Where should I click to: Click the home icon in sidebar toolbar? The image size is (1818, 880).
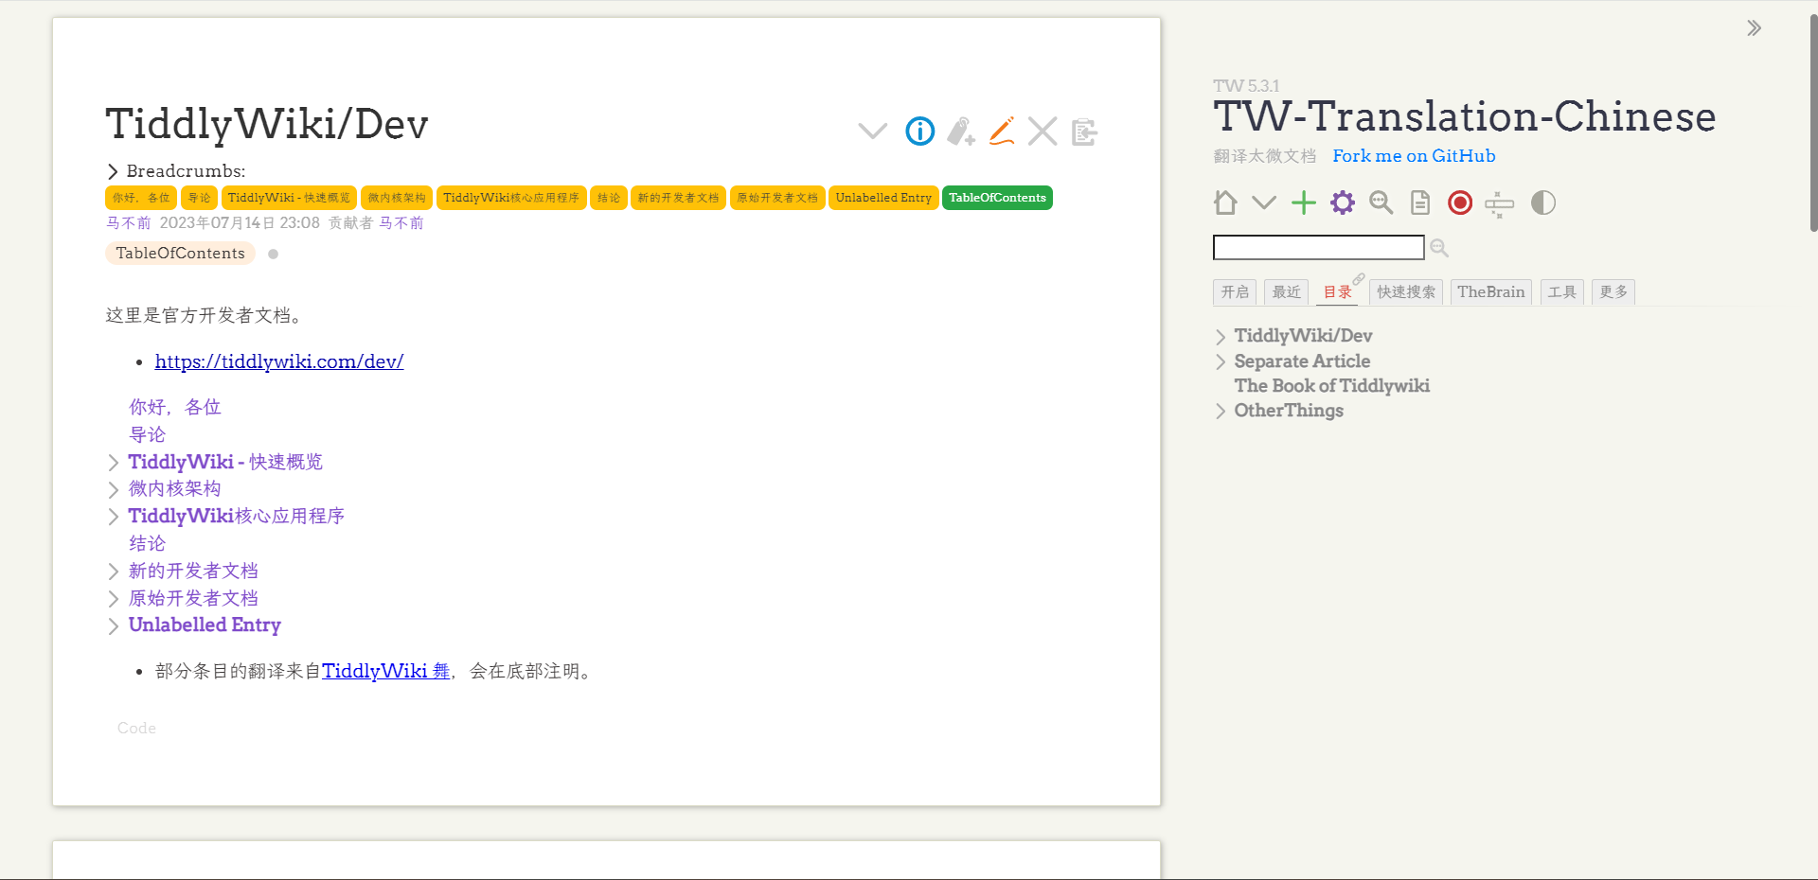[1225, 202]
